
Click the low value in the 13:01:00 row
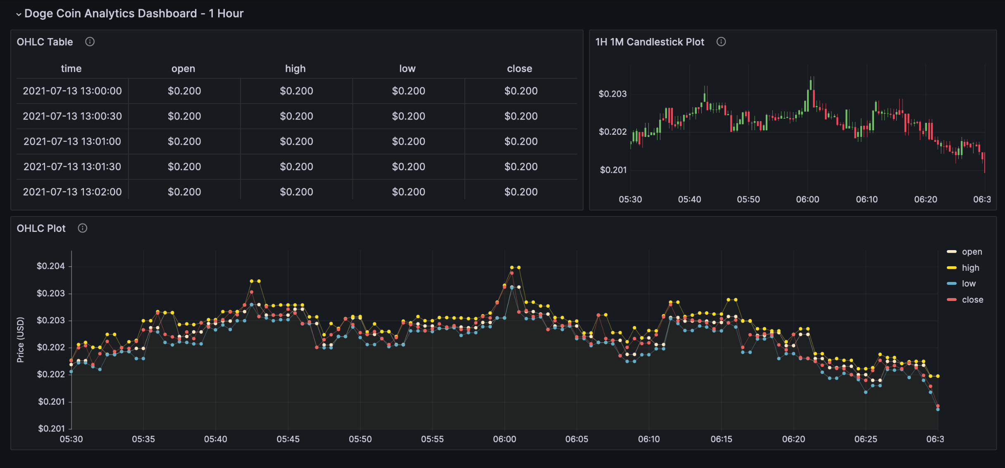tap(408, 141)
